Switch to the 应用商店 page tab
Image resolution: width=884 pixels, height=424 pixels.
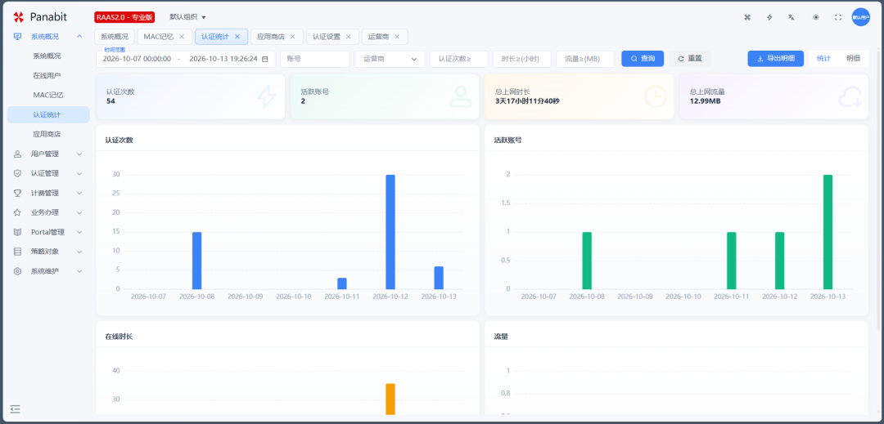271,37
